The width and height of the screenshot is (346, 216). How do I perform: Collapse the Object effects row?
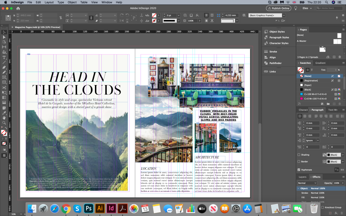[x=298, y=188]
